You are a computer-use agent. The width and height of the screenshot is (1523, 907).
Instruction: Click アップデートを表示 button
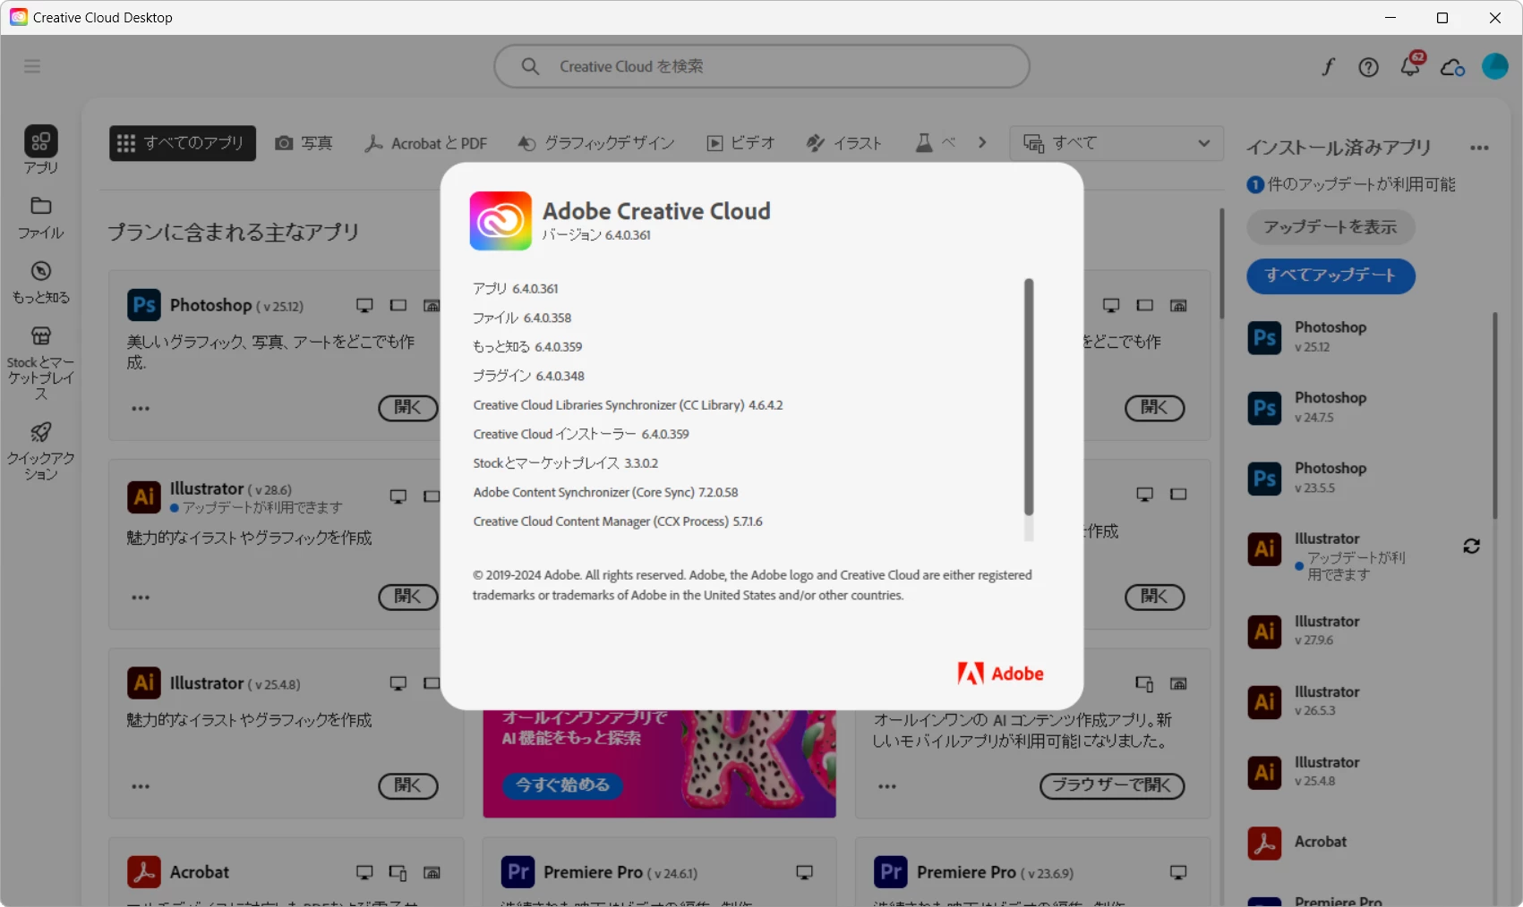[1330, 227]
